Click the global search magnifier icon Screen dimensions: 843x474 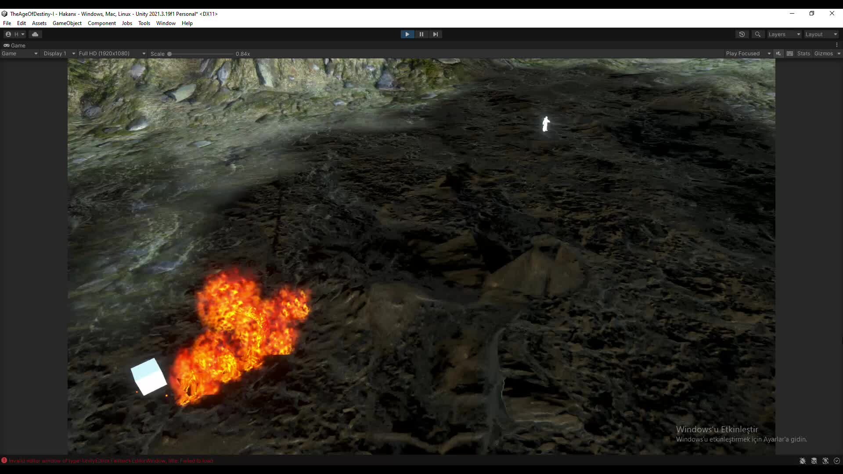point(757,34)
